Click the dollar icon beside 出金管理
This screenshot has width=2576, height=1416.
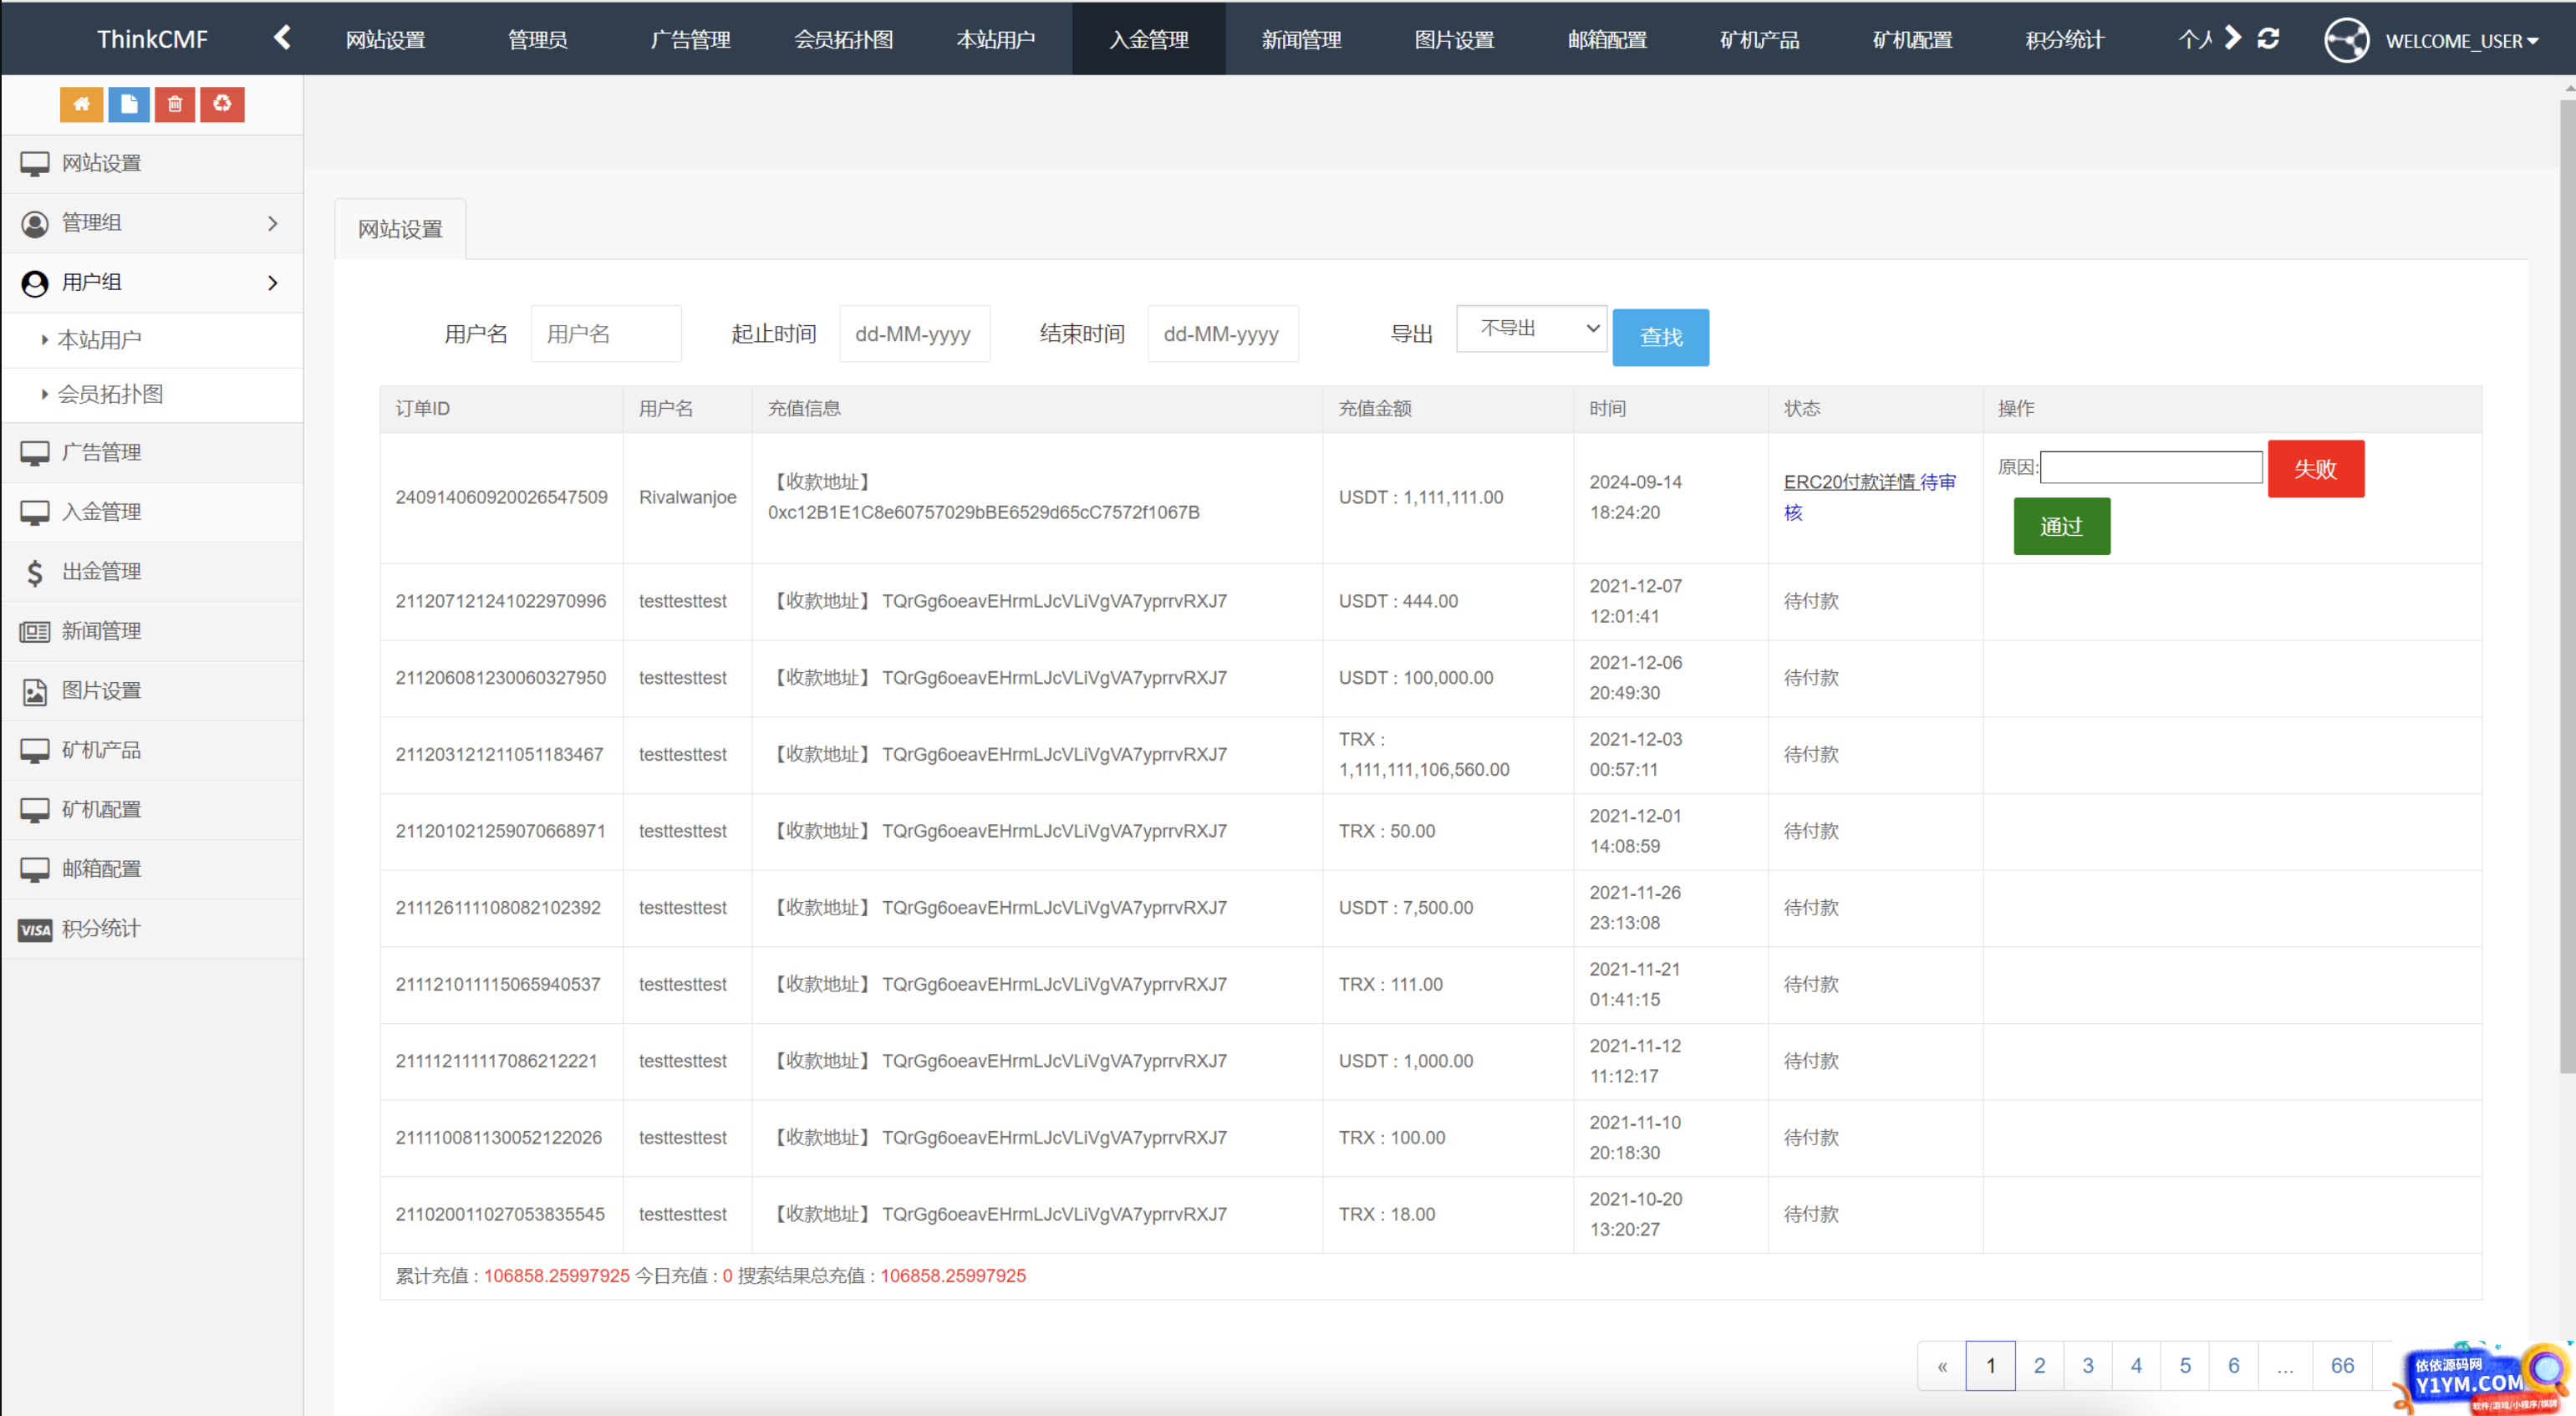[x=35, y=572]
